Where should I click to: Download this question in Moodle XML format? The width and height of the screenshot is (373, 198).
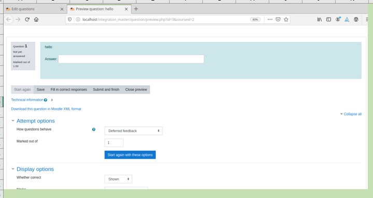point(46,109)
